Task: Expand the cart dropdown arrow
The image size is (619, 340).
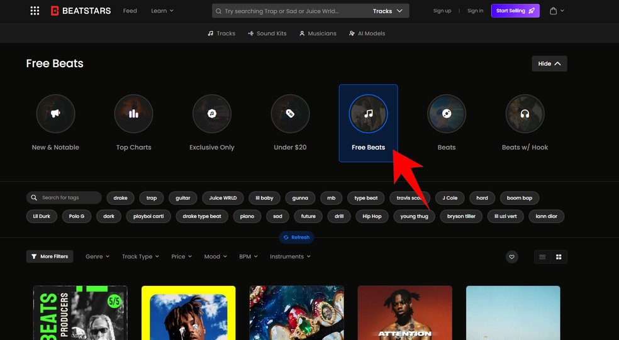Action: pyautogui.click(x=562, y=11)
